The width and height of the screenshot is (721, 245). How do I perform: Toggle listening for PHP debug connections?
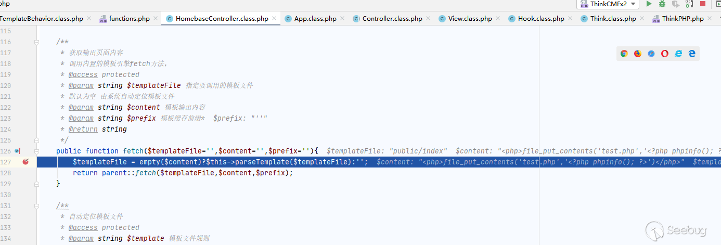[689, 4]
